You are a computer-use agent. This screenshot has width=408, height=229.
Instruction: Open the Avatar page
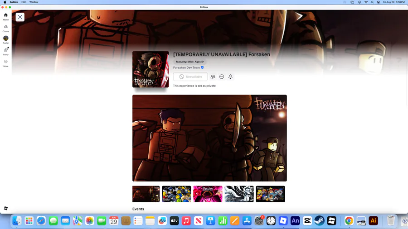coord(6,40)
